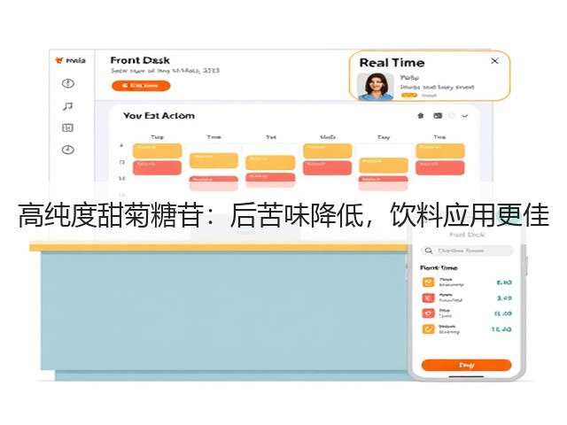This screenshot has height=425, width=567.
Task: Select the yellow event under the Tme column
Action: [214, 160]
